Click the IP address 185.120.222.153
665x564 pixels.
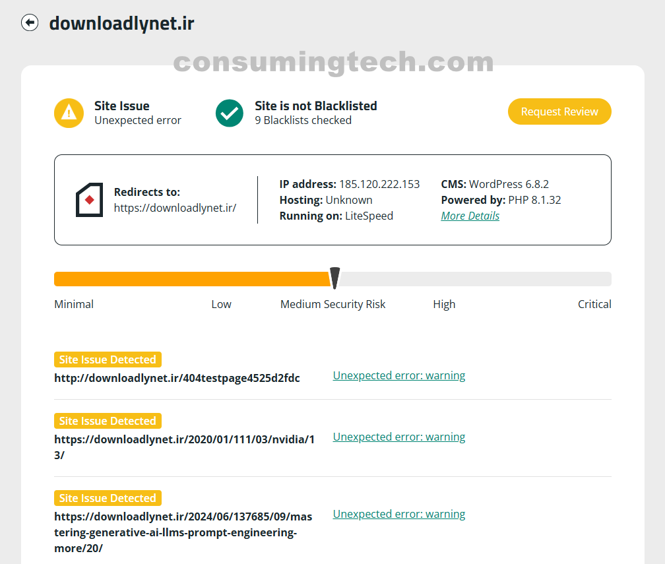point(379,184)
